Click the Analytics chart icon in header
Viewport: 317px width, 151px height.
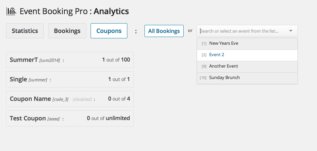coord(11,11)
